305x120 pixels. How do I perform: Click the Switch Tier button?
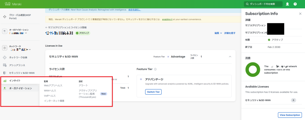[153, 92]
